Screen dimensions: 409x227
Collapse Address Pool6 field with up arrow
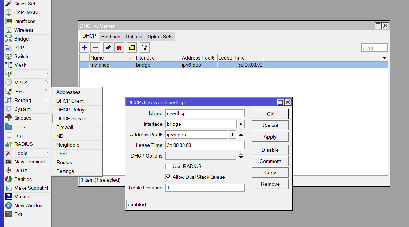click(x=241, y=135)
